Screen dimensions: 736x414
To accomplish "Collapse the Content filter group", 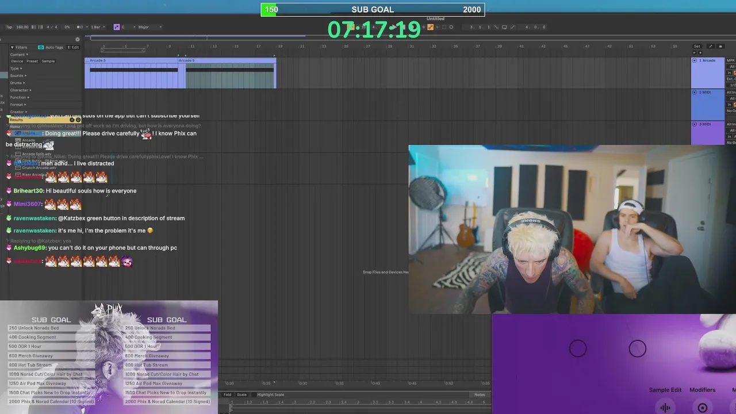I will click(19, 55).
